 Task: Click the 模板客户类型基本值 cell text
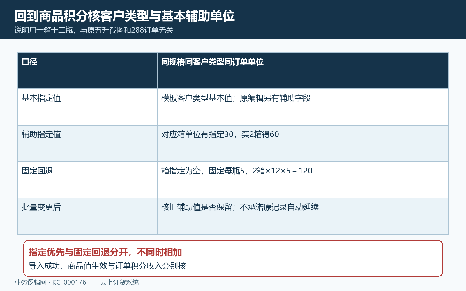click(236, 98)
